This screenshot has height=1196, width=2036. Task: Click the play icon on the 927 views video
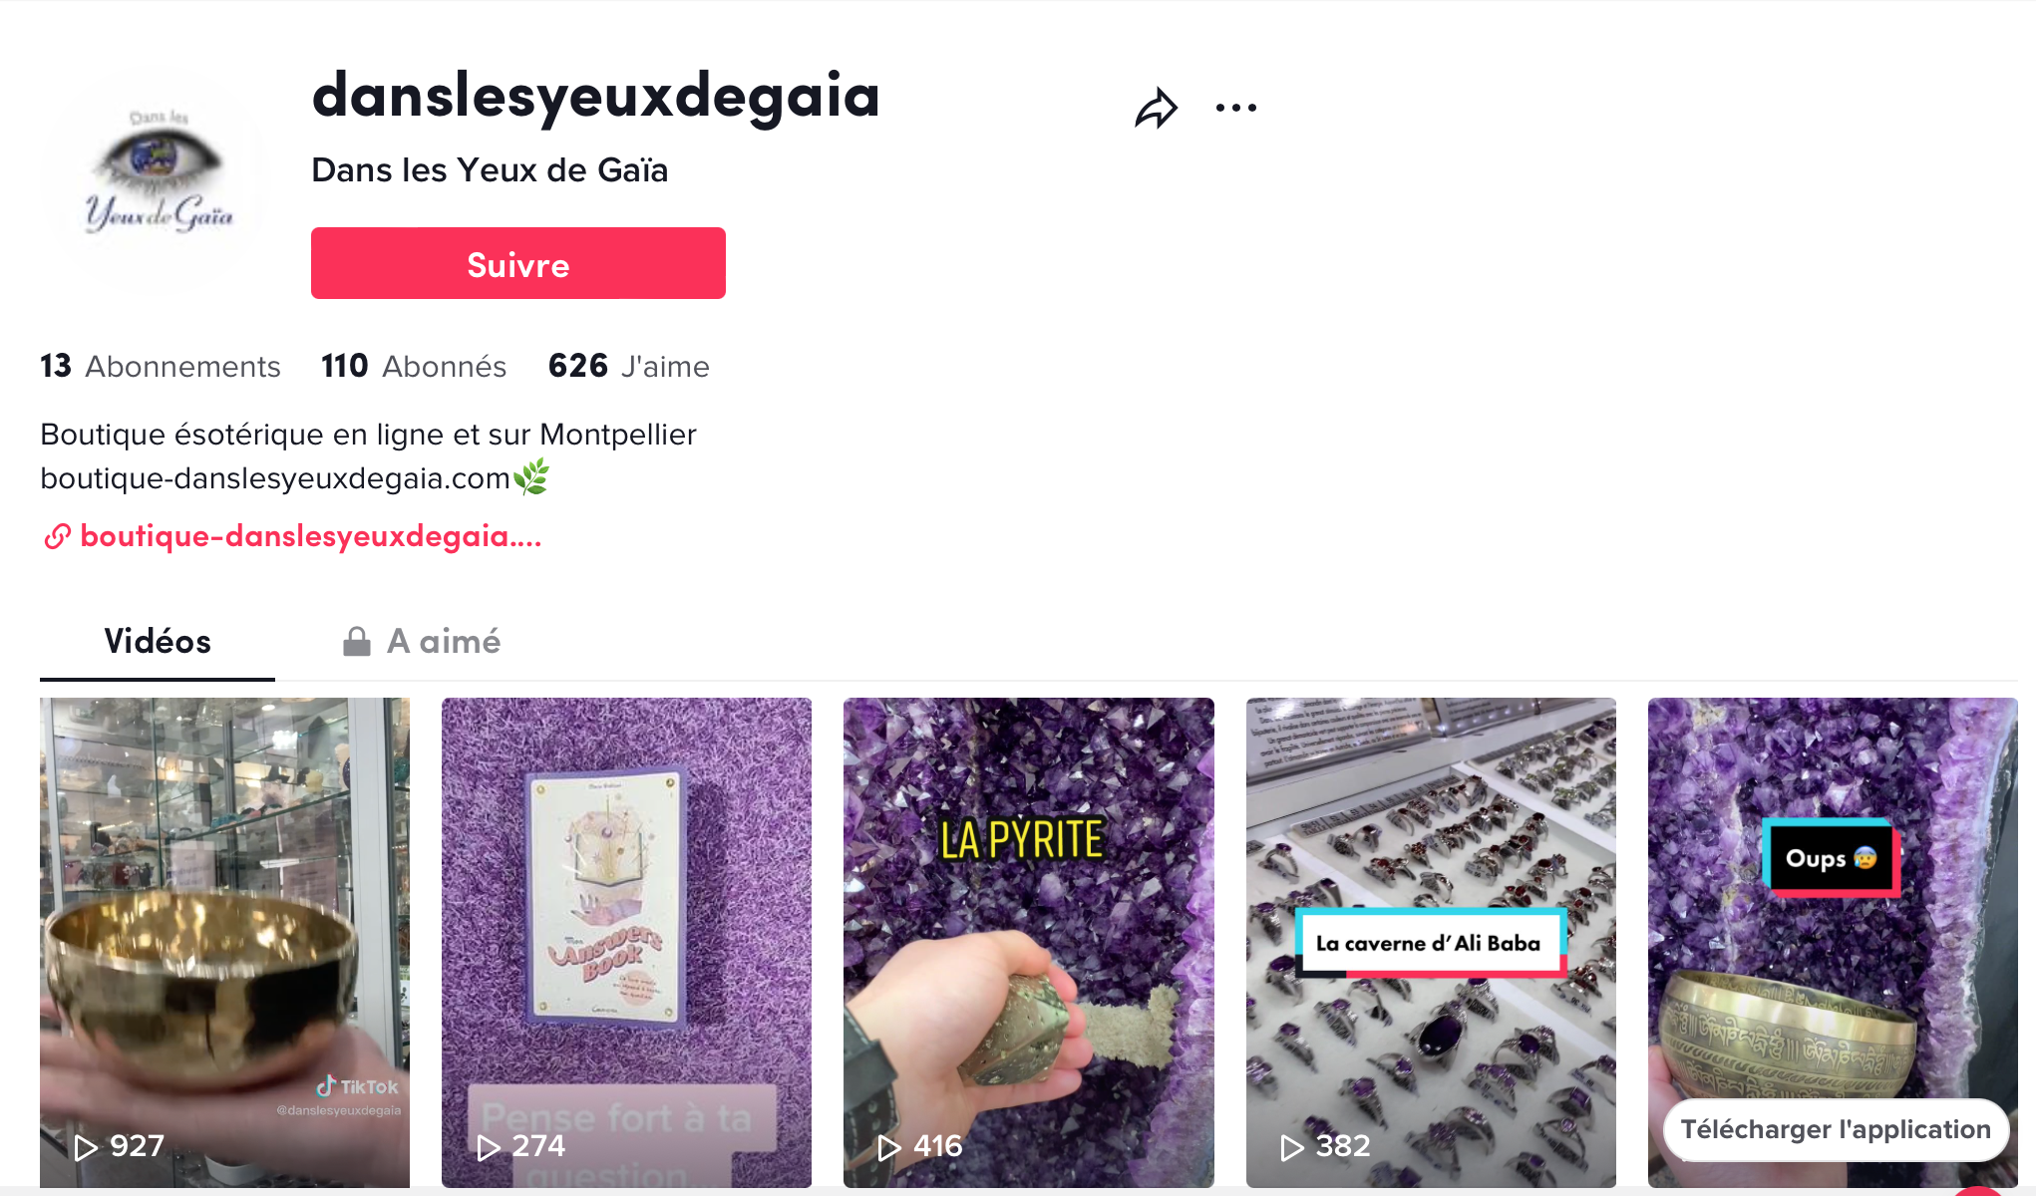[x=87, y=1148]
